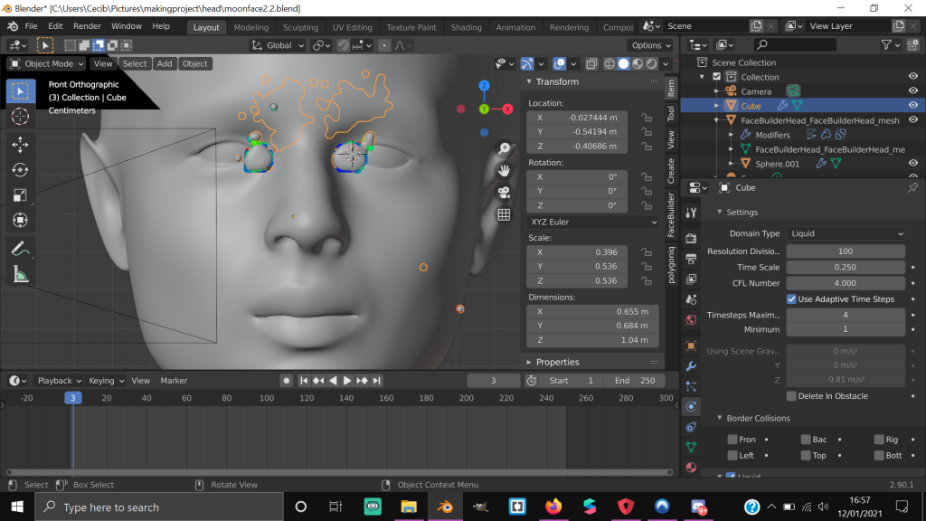Viewport: 926px width, 521px height.
Task: Open the FaceBuilder sidebar tab
Action: click(x=671, y=215)
